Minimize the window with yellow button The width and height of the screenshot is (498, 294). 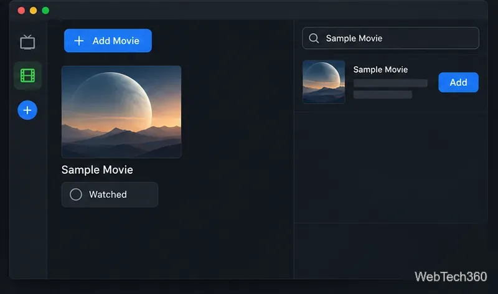coord(34,11)
